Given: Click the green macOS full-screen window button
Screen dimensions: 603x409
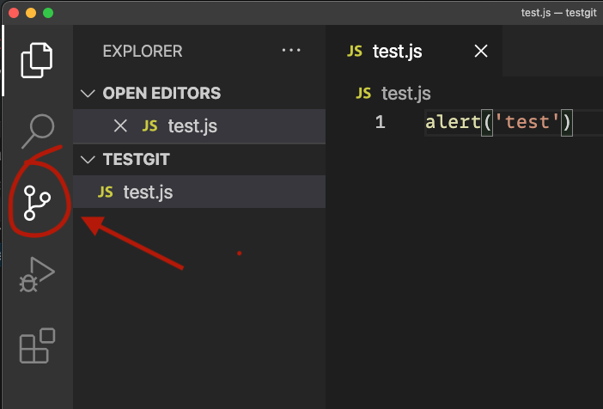Looking at the screenshot, I should tap(48, 13).
